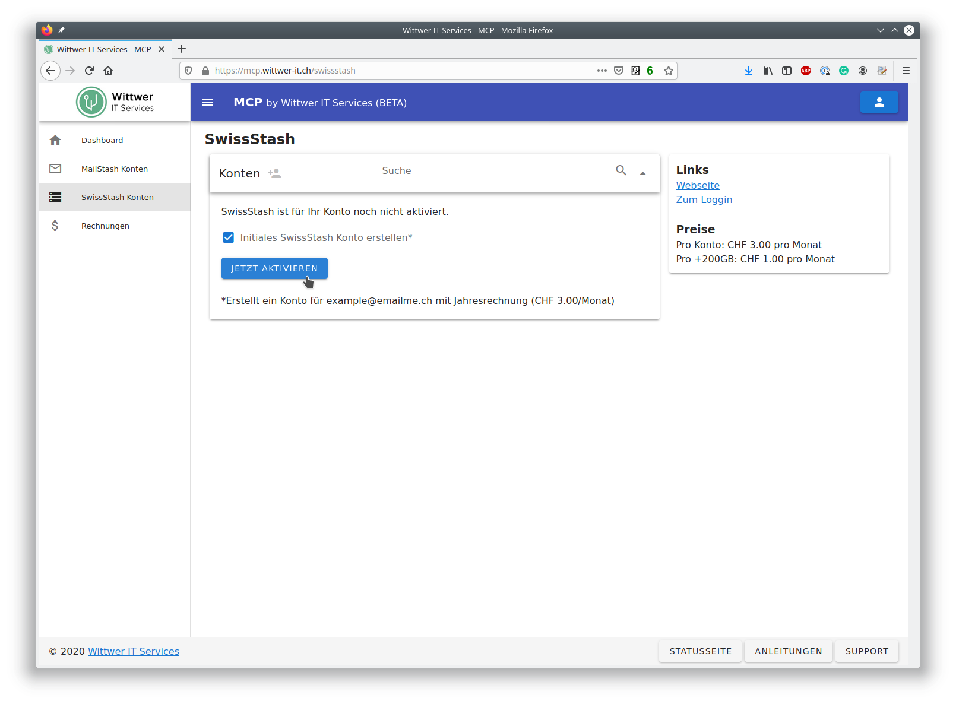Open the Zum Loggin link

pos(704,199)
